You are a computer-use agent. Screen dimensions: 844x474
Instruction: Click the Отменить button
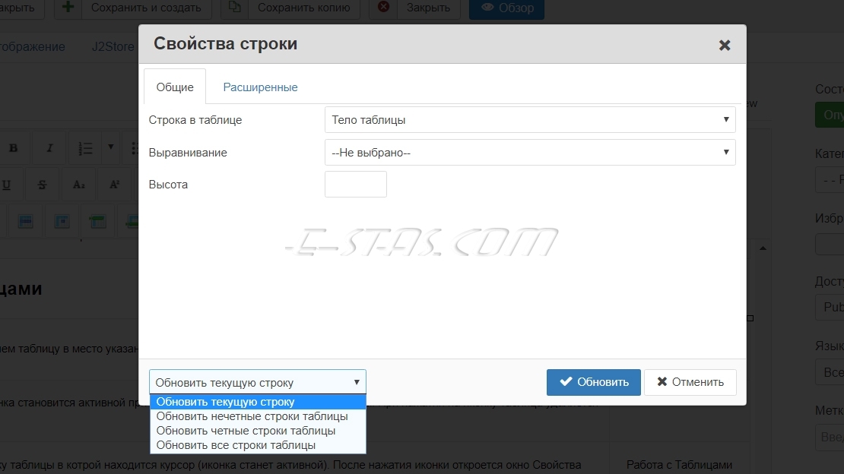pos(690,382)
